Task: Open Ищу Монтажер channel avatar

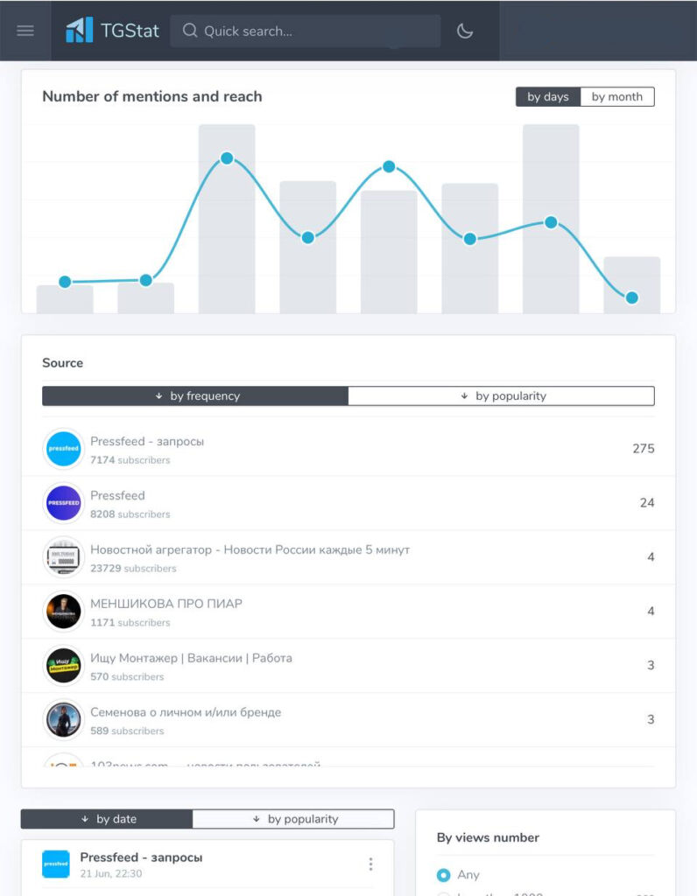Action: click(x=63, y=666)
